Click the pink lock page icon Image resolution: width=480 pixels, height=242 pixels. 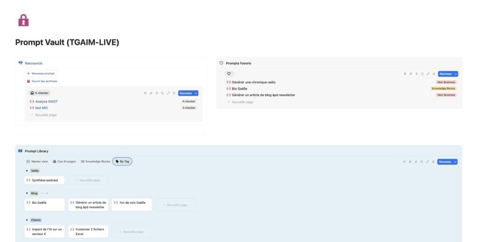[x=23, y=21]
